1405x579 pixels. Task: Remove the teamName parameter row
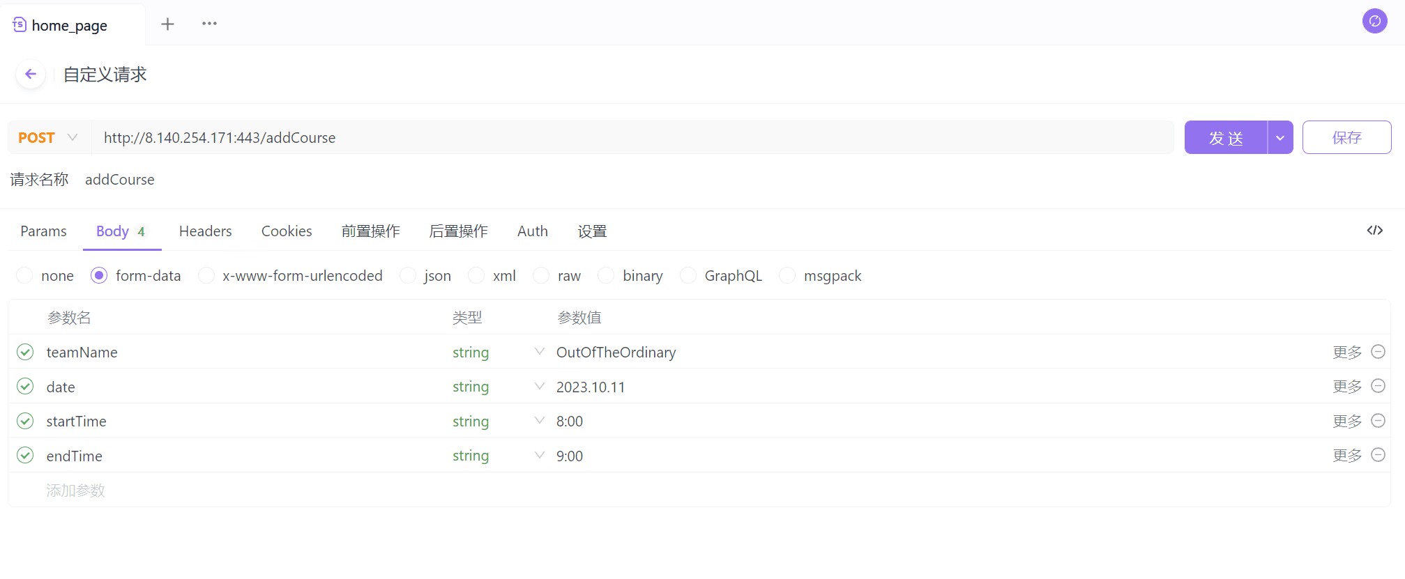[1378, 352]
